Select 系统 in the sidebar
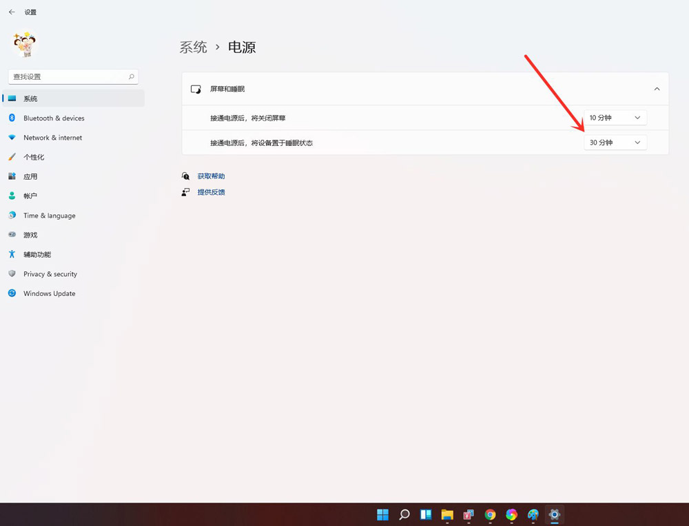This screenshot has width=689, height=526. [x=30, y=98]
